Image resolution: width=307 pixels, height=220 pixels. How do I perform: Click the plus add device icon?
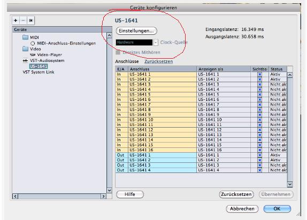(16, 20)
